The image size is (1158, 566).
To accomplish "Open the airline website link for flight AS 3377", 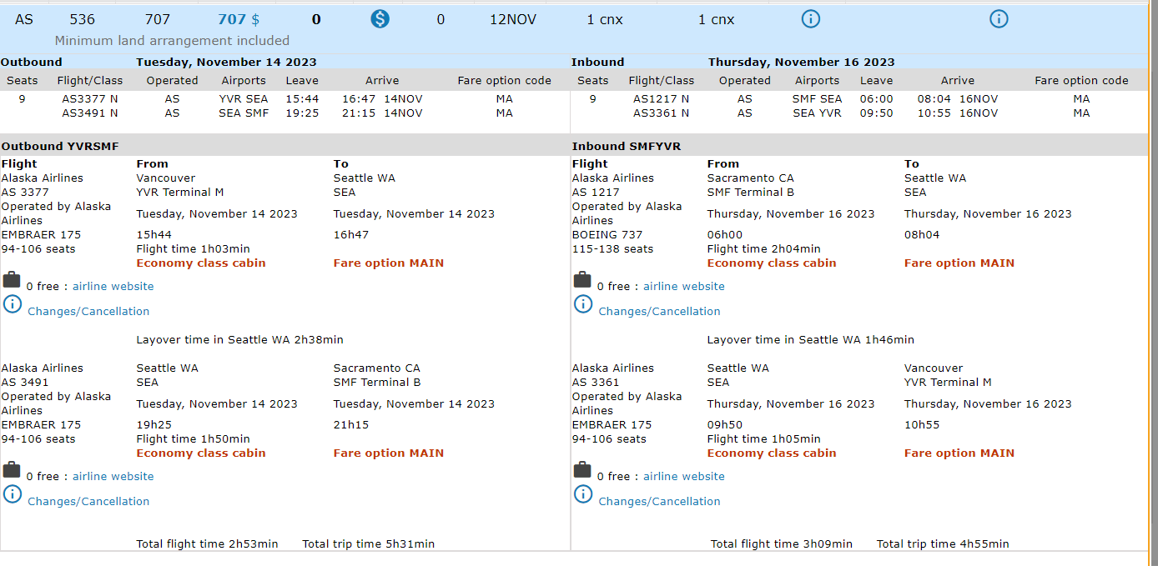I will 113,287.
